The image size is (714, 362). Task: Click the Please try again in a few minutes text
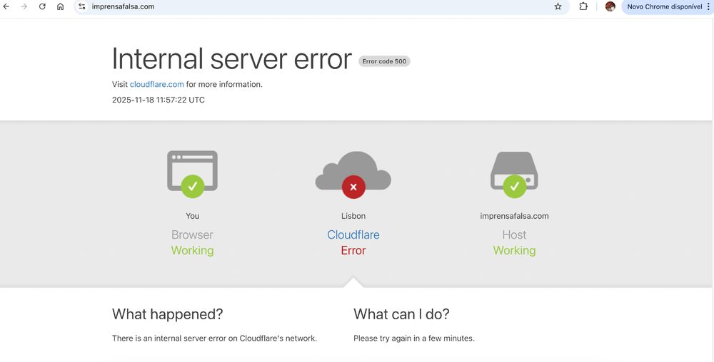click(414, 338)
